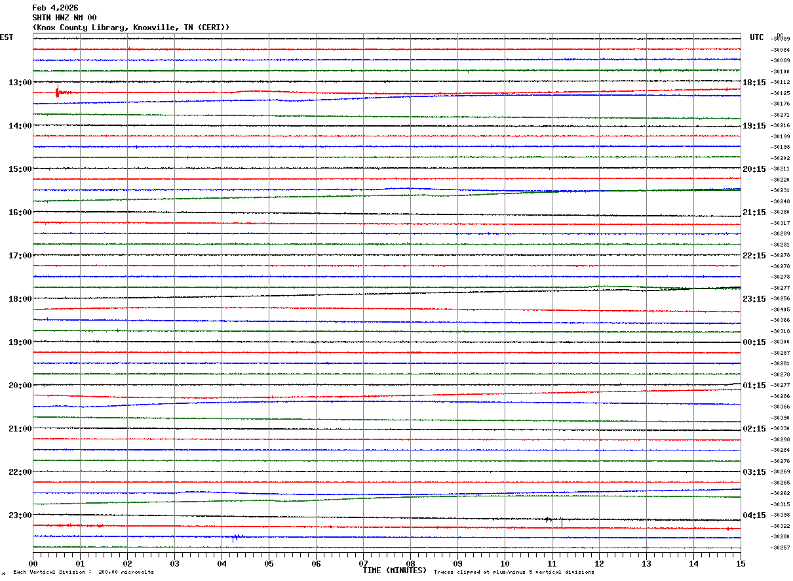Select minute tick label '00' on bottom axis
Image resolution: width=793 pixels, height=581 pixels.
click(x=33, y=563)
